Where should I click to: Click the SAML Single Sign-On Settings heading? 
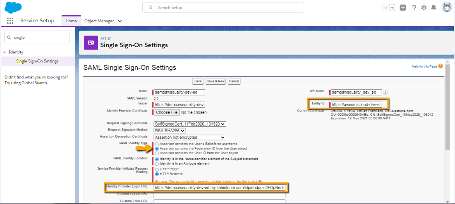tap(130, 68)
